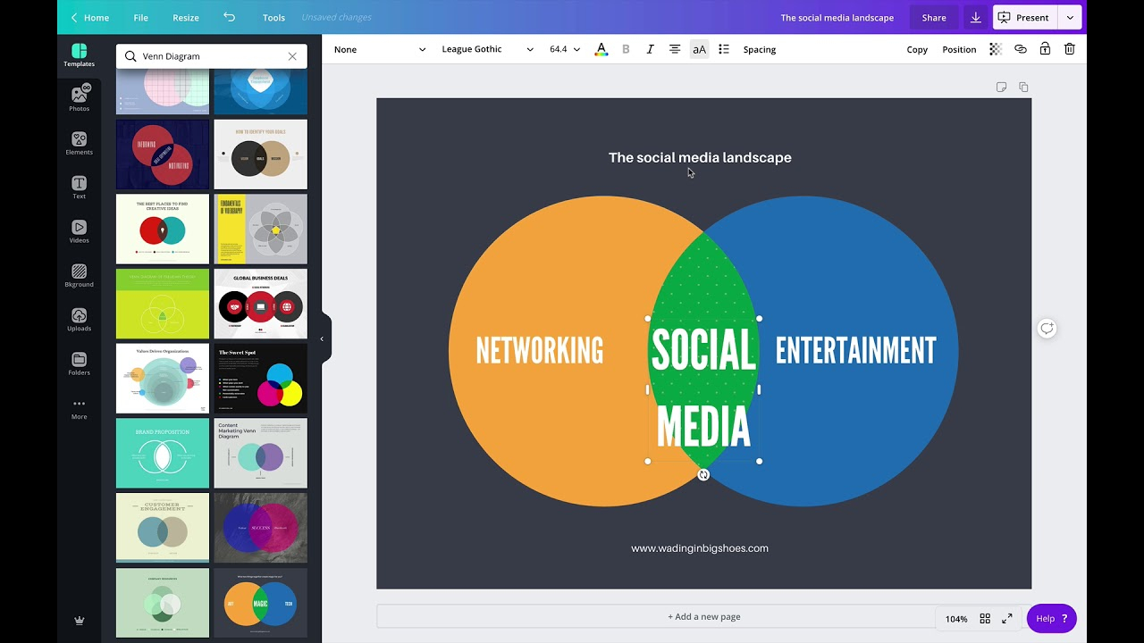Select the Art Magic Tech template
1144x643 pixels.
[x=260, y=603]
